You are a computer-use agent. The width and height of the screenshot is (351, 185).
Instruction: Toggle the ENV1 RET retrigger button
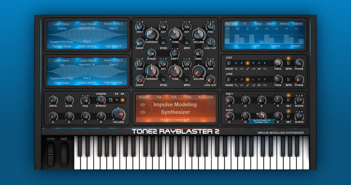tap(289, 100)
